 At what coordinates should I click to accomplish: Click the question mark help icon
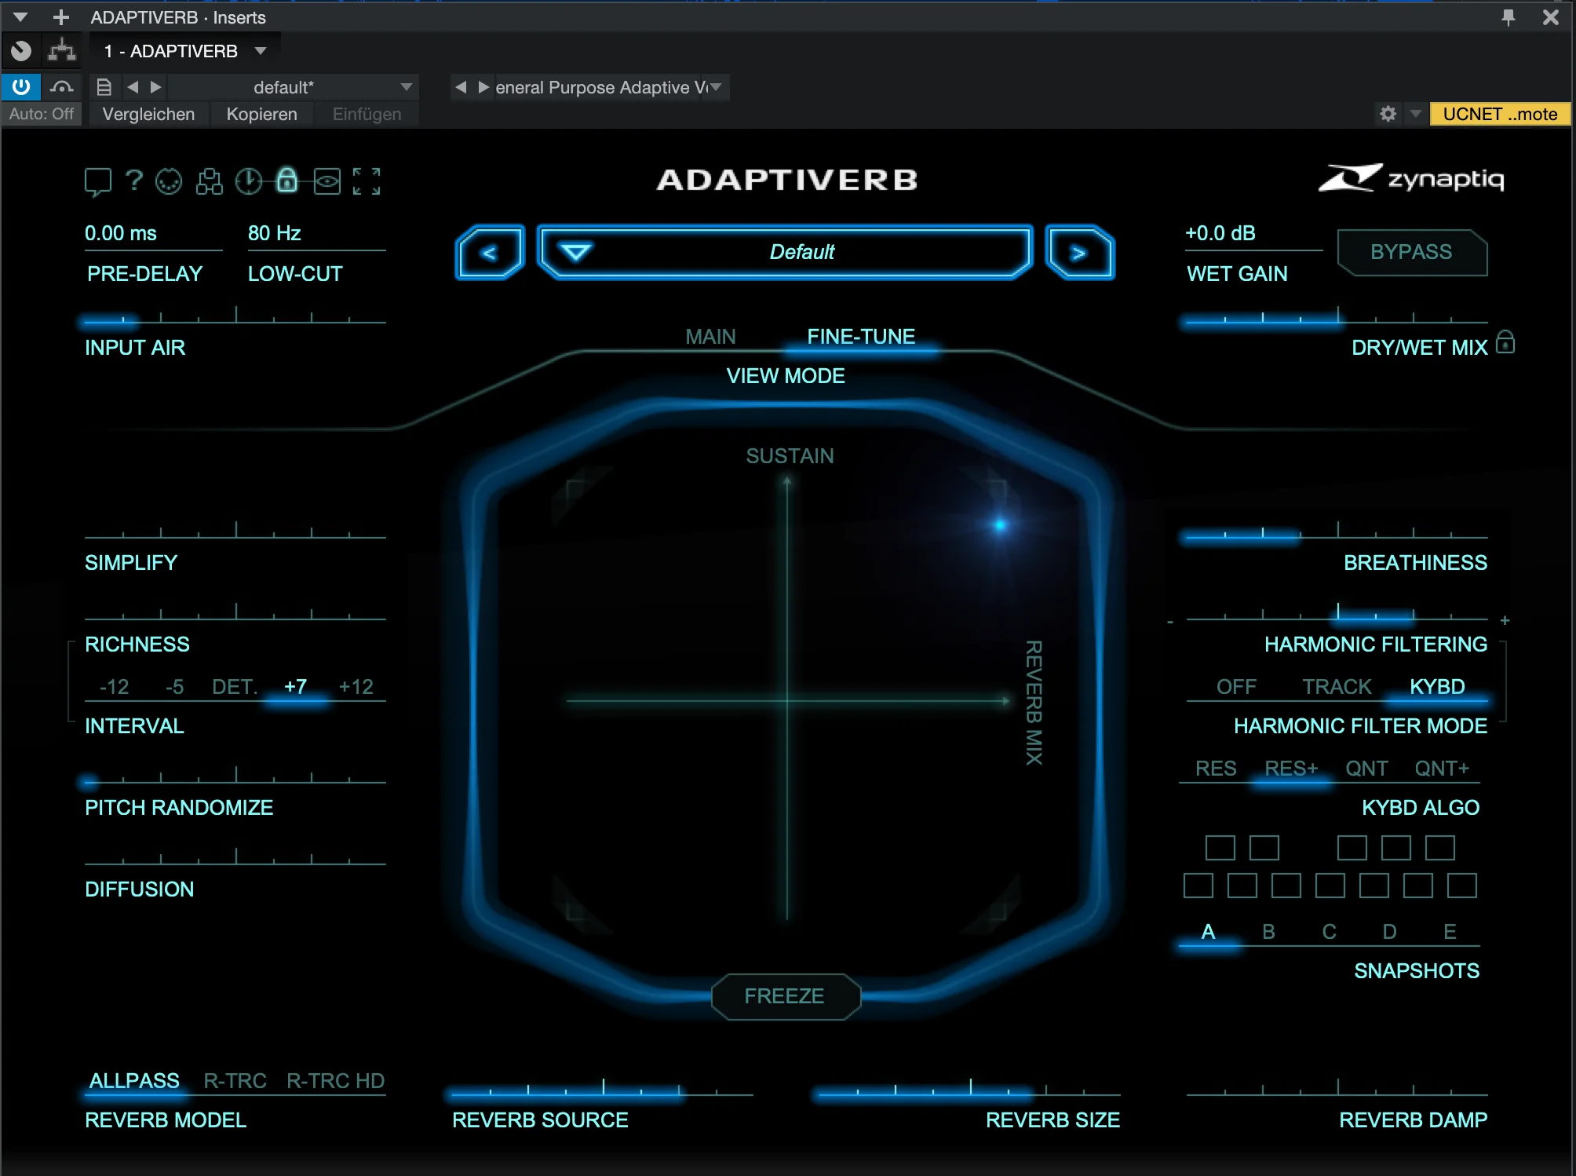[x=134, y=181]
